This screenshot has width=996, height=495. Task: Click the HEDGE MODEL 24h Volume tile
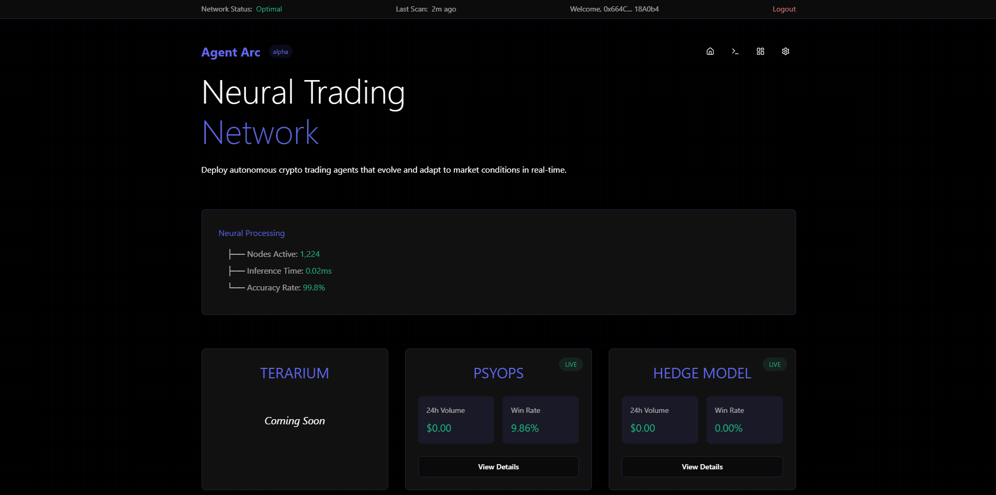[659, 420]
